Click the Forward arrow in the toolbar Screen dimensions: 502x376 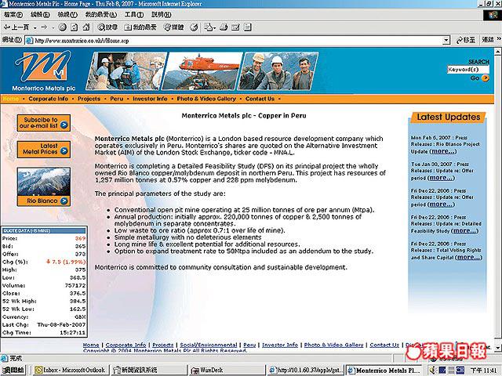pyautogui.click(x=44, y=27)
